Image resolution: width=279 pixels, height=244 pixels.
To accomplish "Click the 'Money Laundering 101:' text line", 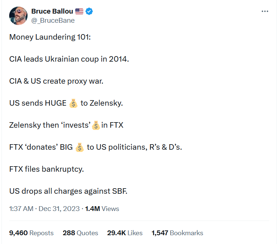I will tap(50, 37).
